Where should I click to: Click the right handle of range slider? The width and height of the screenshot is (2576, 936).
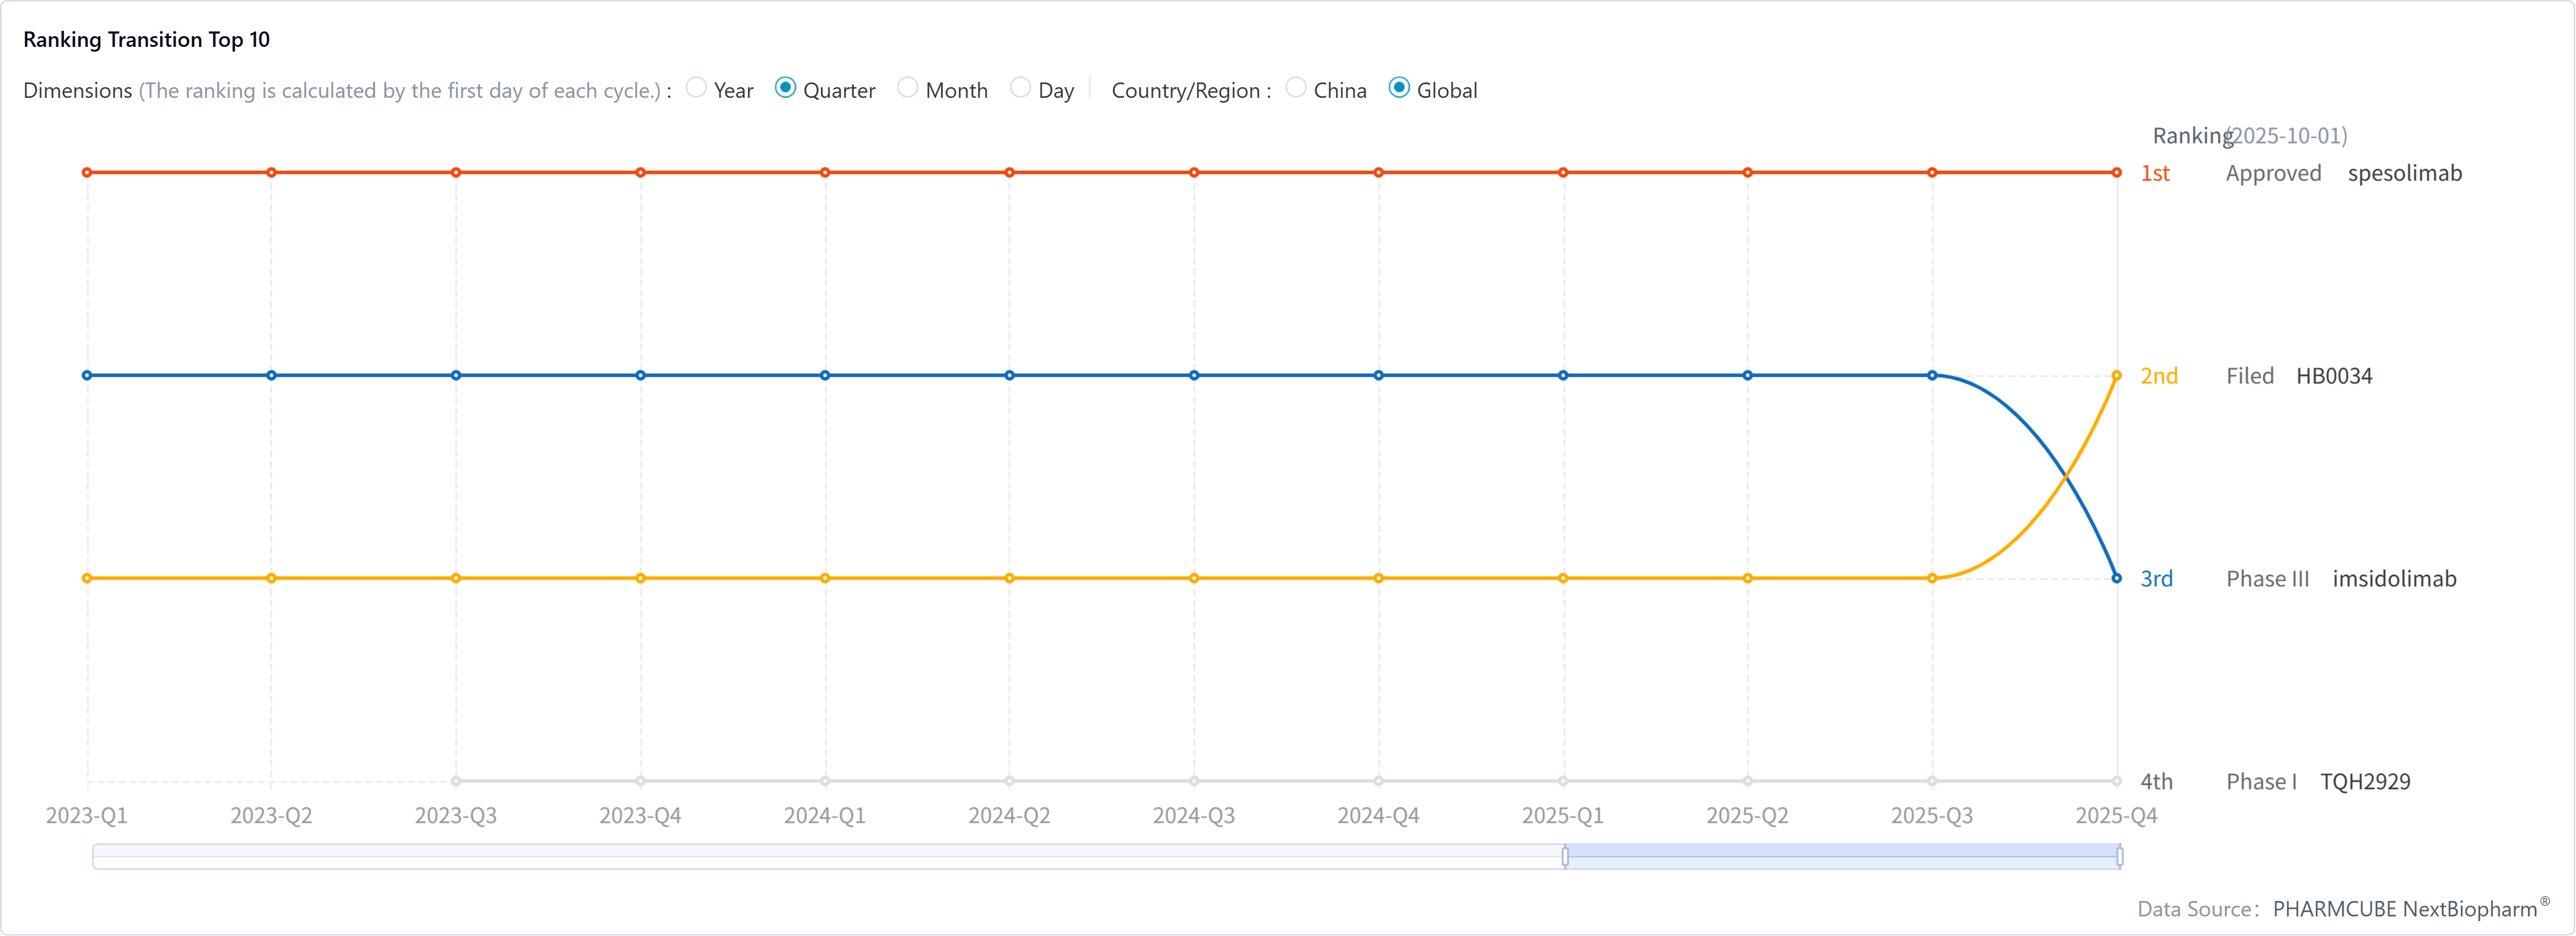[2119, 856]
